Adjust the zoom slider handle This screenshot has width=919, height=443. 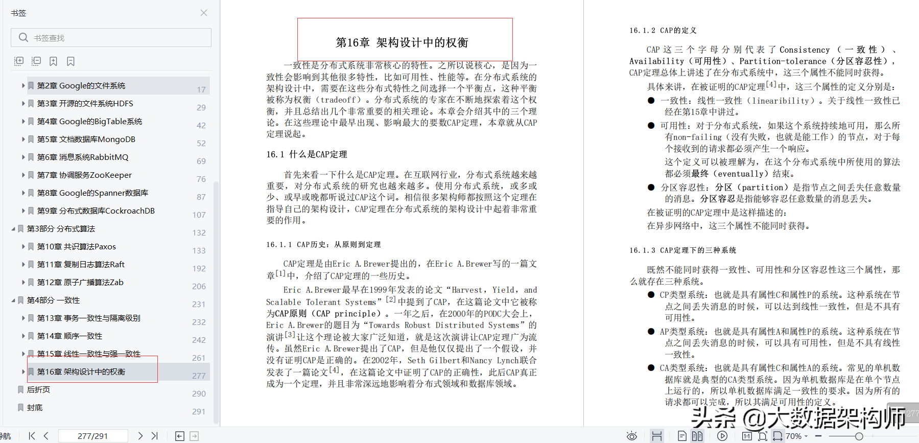pos(859,436)
